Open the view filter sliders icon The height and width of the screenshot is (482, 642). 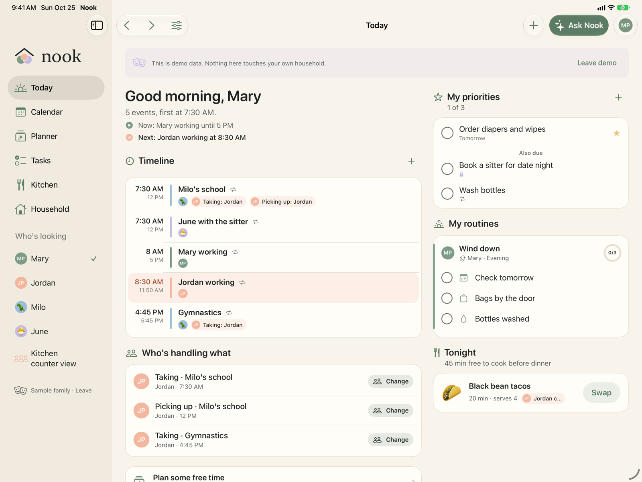(x=177, y=25)
